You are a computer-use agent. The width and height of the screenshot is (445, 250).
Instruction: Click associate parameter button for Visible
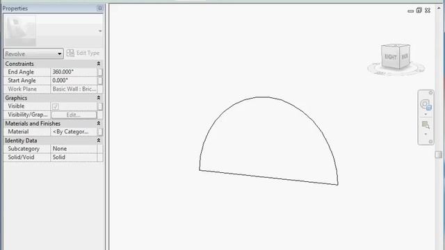tap(100, 106)
